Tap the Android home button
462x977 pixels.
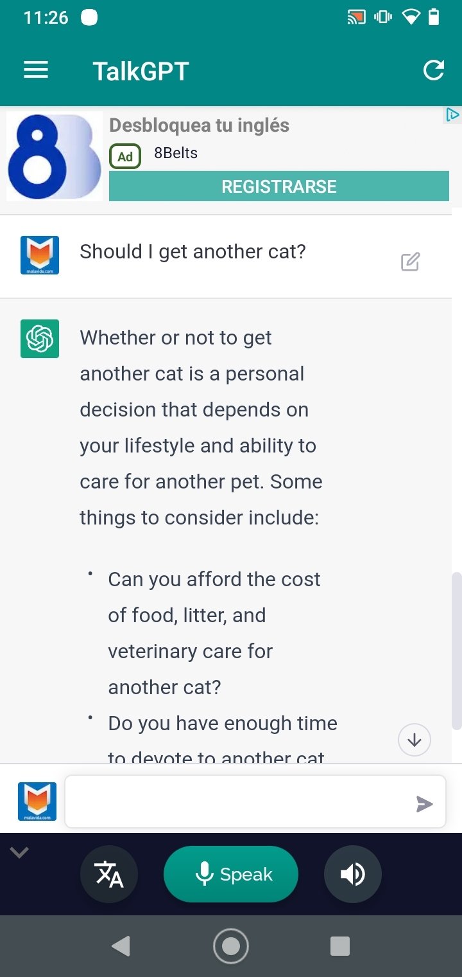click(x=231, y=946)
